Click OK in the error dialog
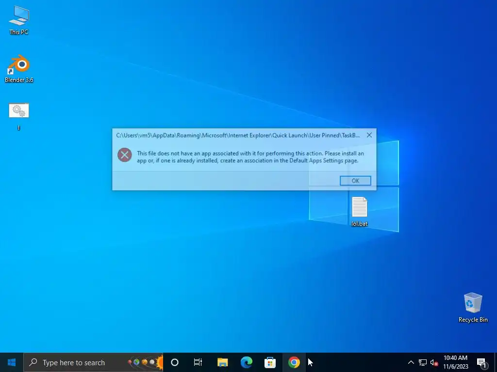Screen dimensions: 497x372 tap(355, 181)
